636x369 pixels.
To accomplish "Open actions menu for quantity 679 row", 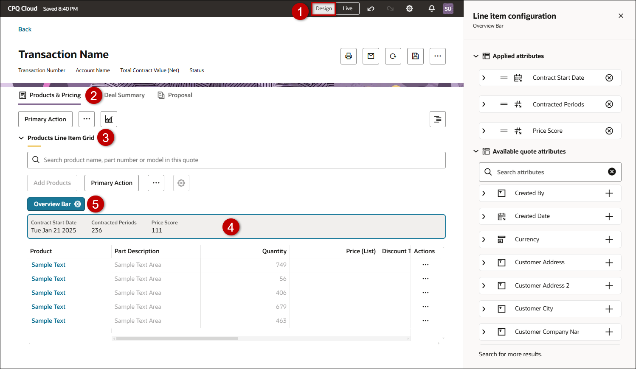I will coord(425,307).
